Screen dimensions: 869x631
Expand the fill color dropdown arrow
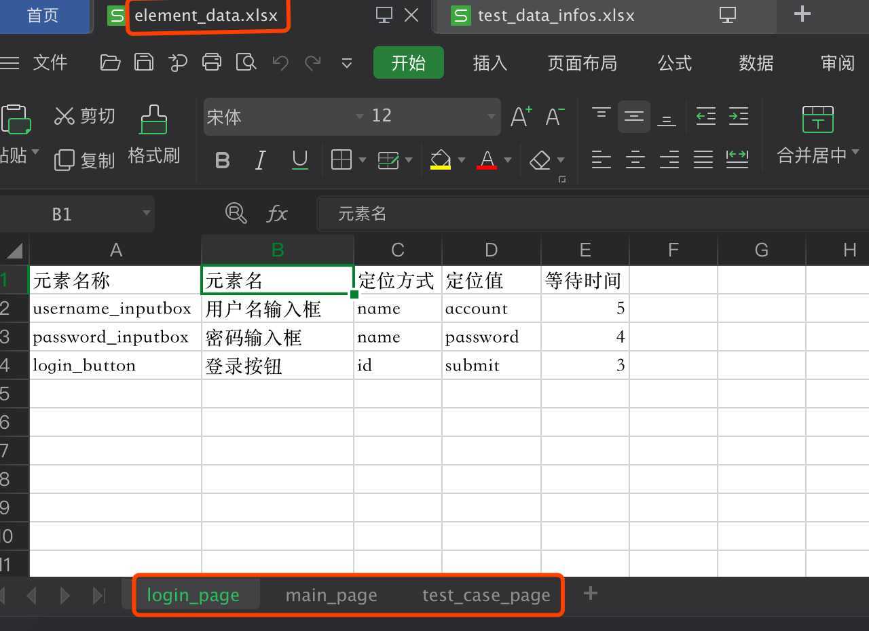coord(462,160)
